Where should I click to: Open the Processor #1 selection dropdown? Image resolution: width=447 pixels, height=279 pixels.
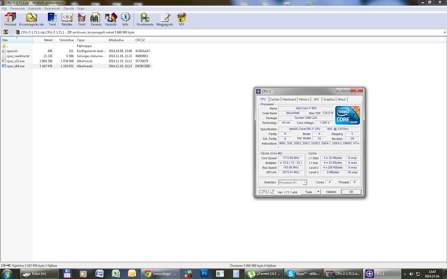(x=292, y=182)
